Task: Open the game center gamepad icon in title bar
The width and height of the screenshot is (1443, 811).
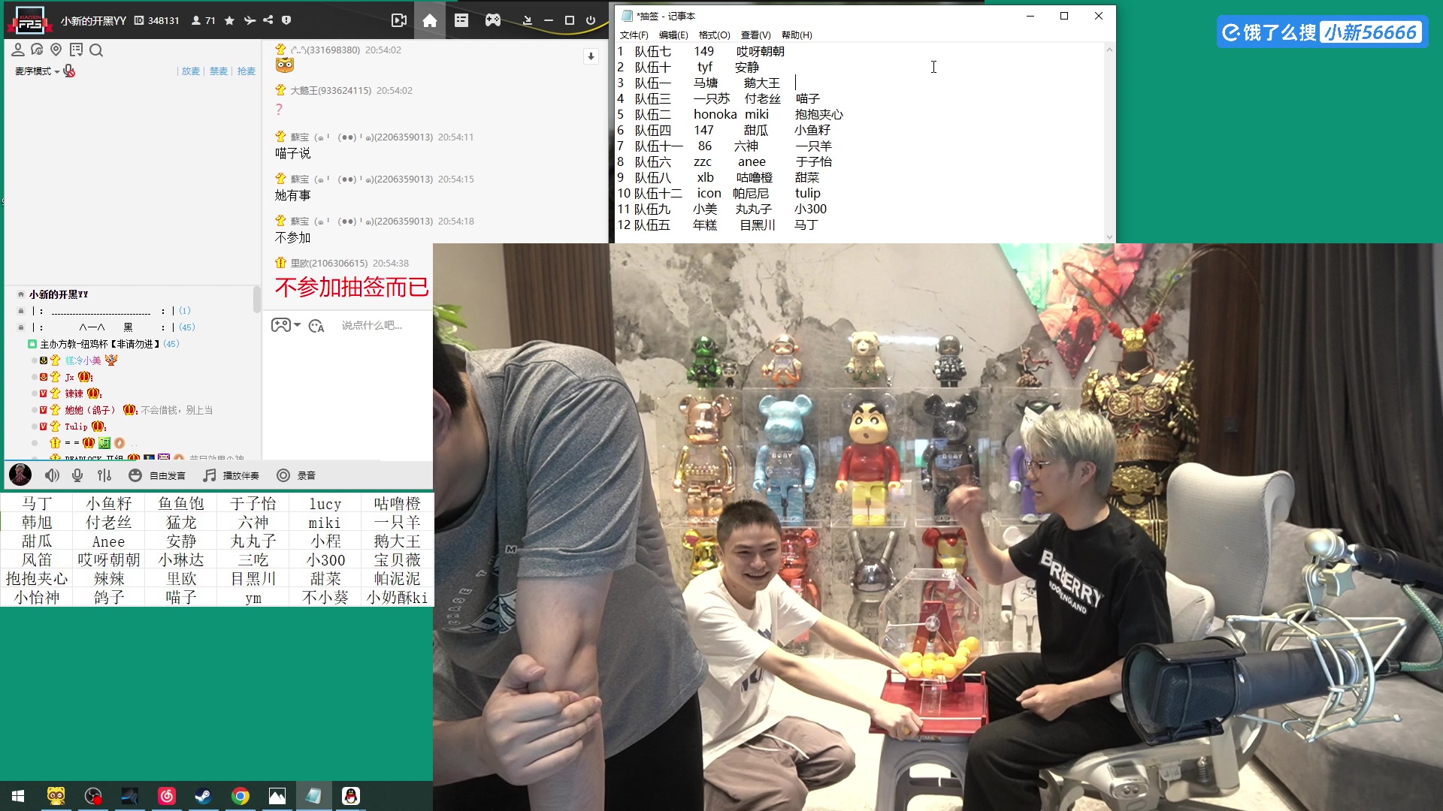Action: (493, 20)
